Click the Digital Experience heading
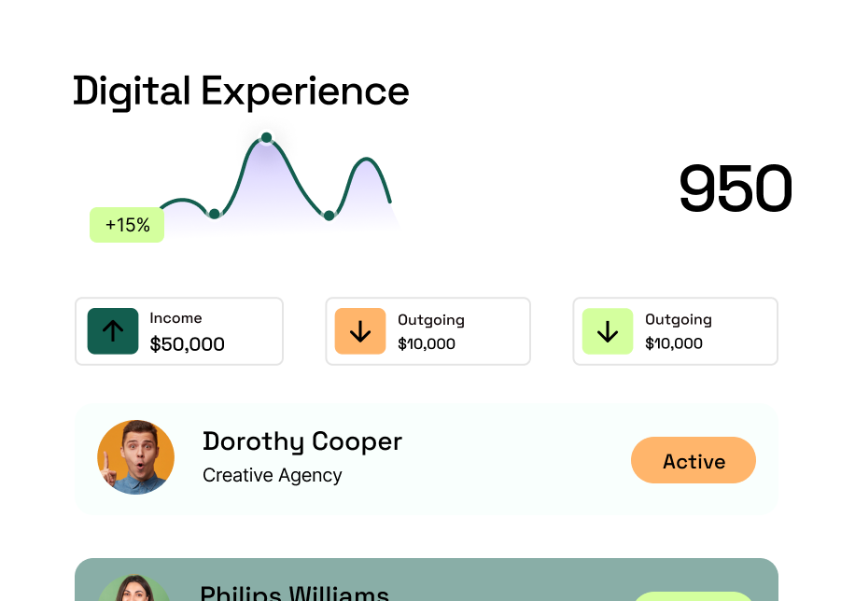The width and height of the screenshot is (855, 601). point(241,91)
